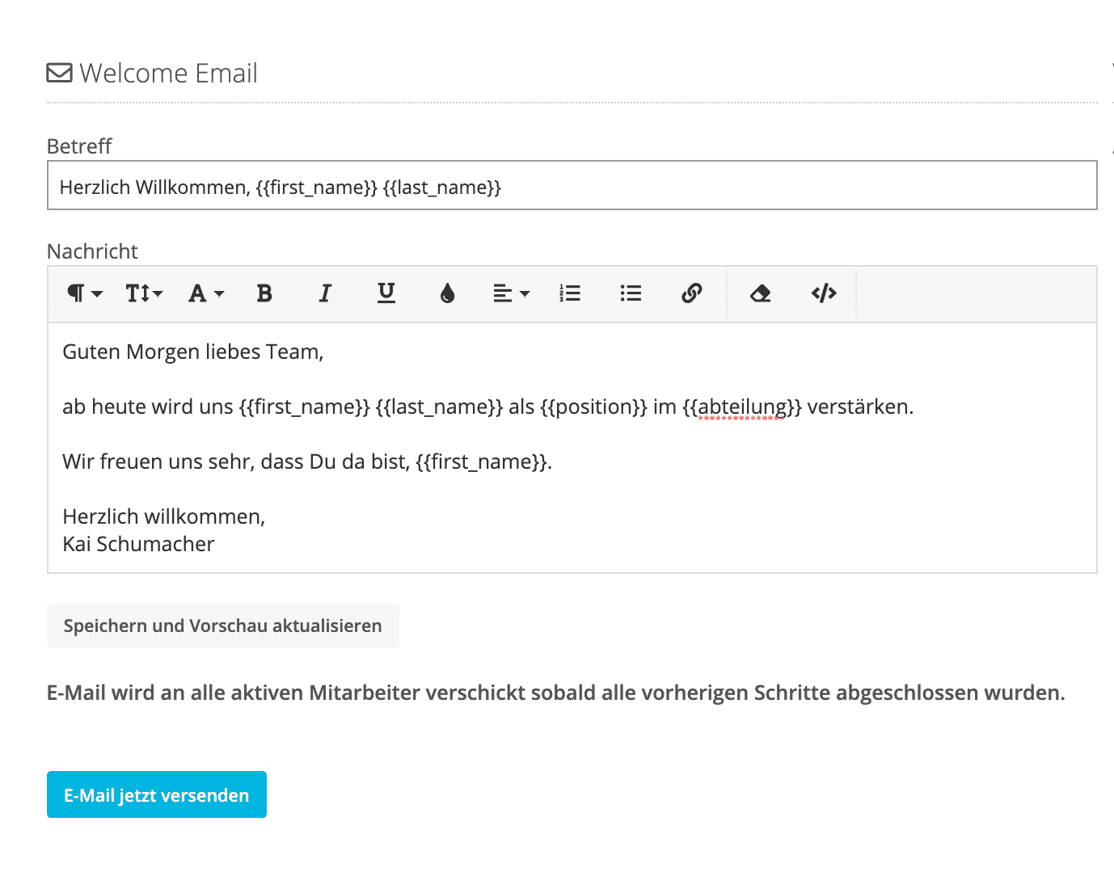The image size is (1114, 889).
Task: Insert an ordered numbered list
Action: [570, 293]
